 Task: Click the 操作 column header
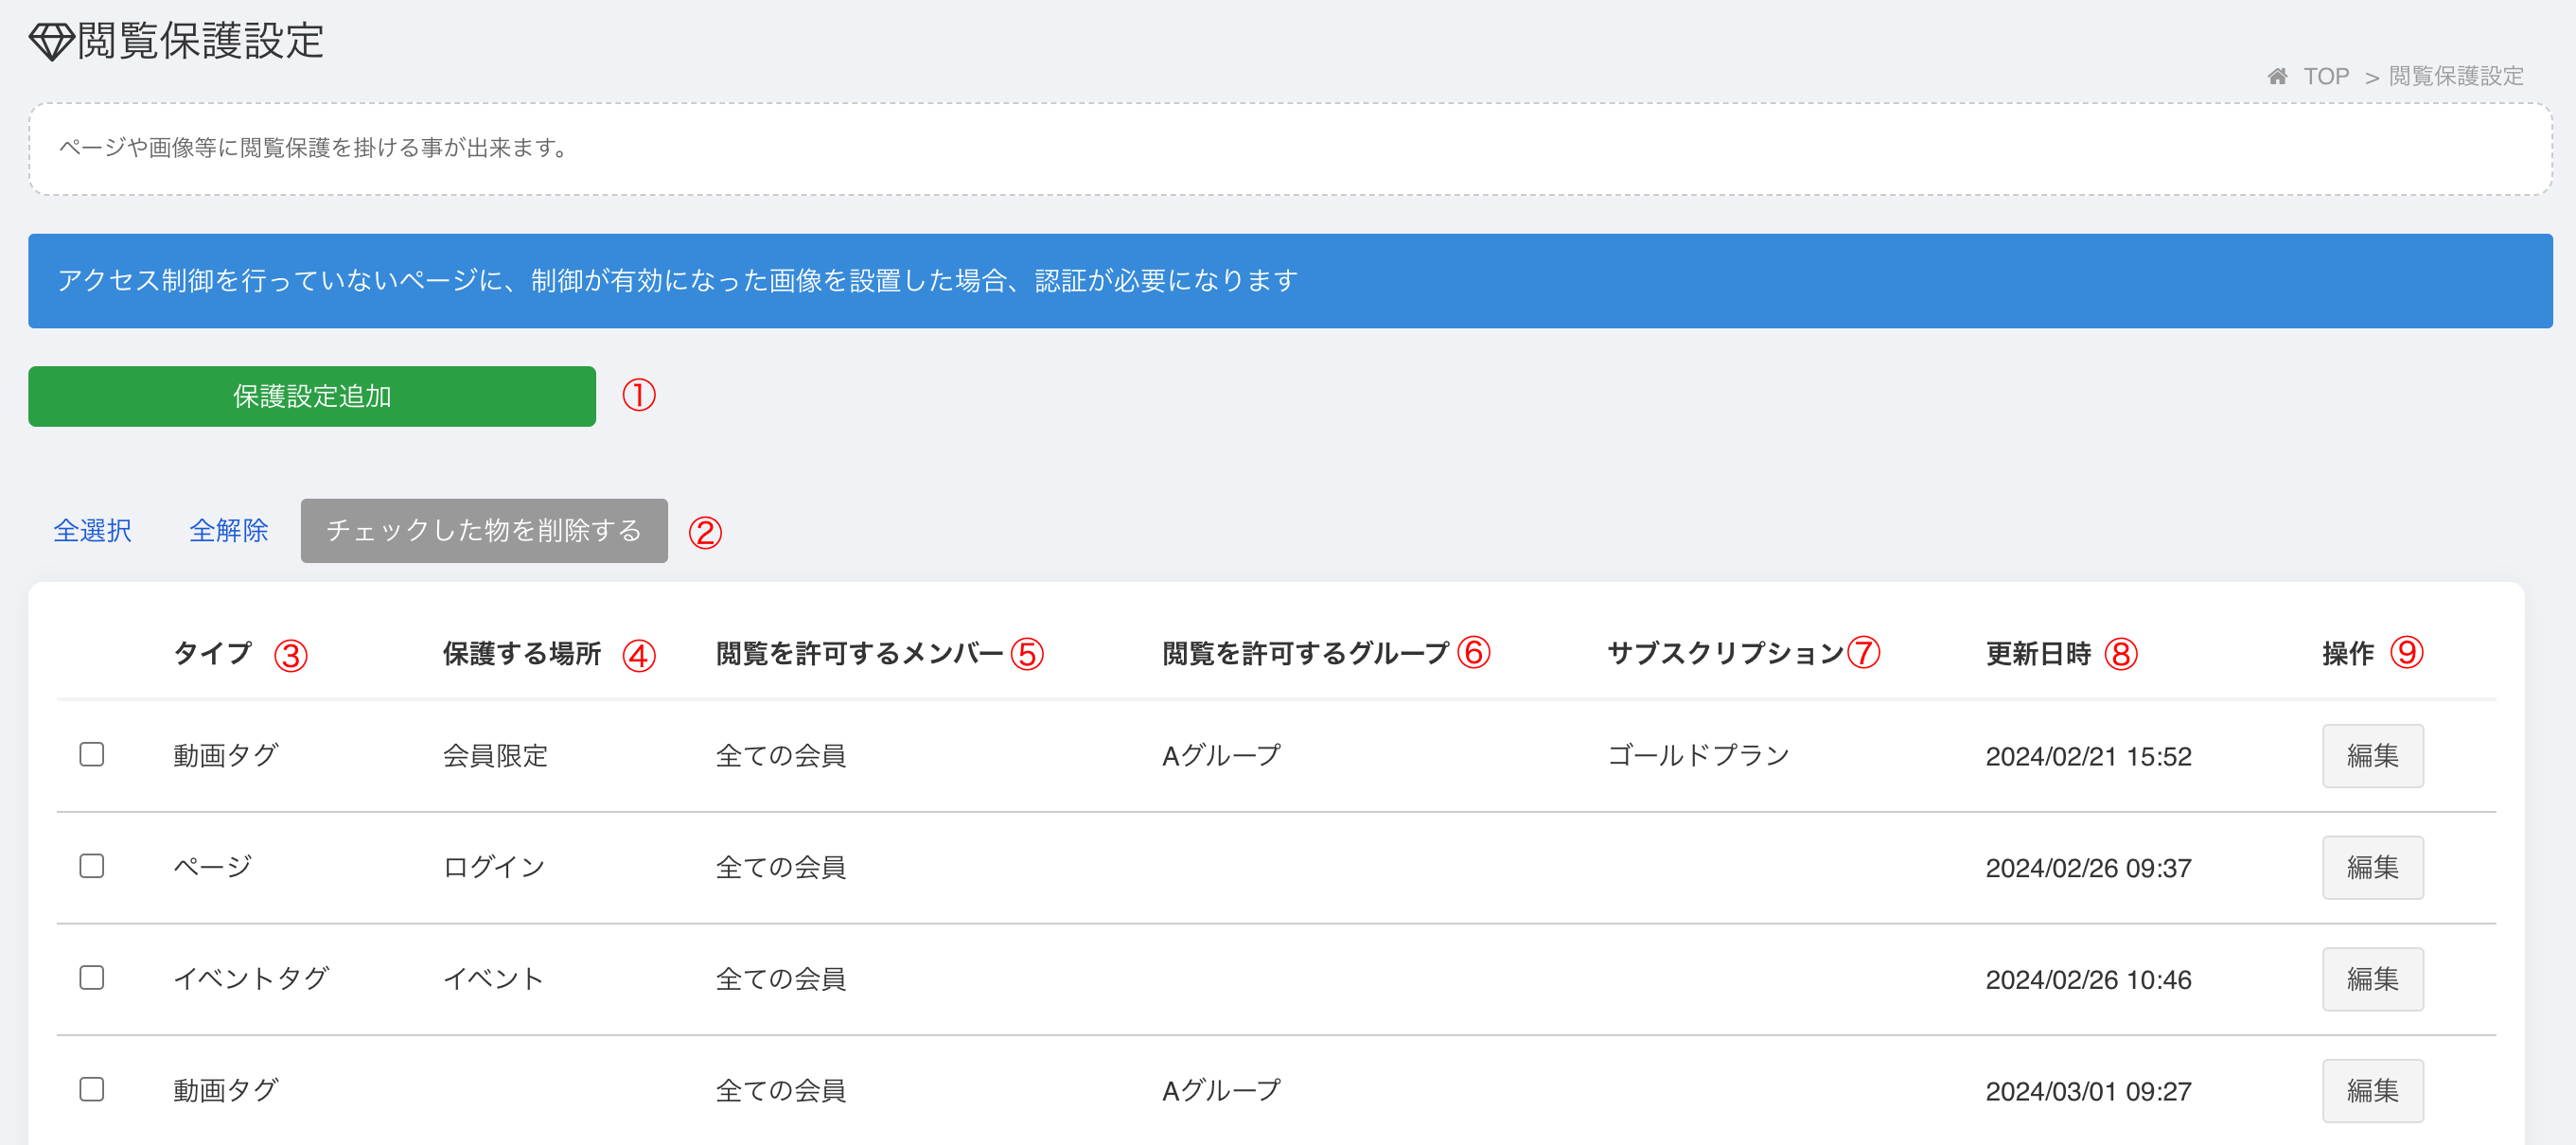click(x=2348, y=654)
